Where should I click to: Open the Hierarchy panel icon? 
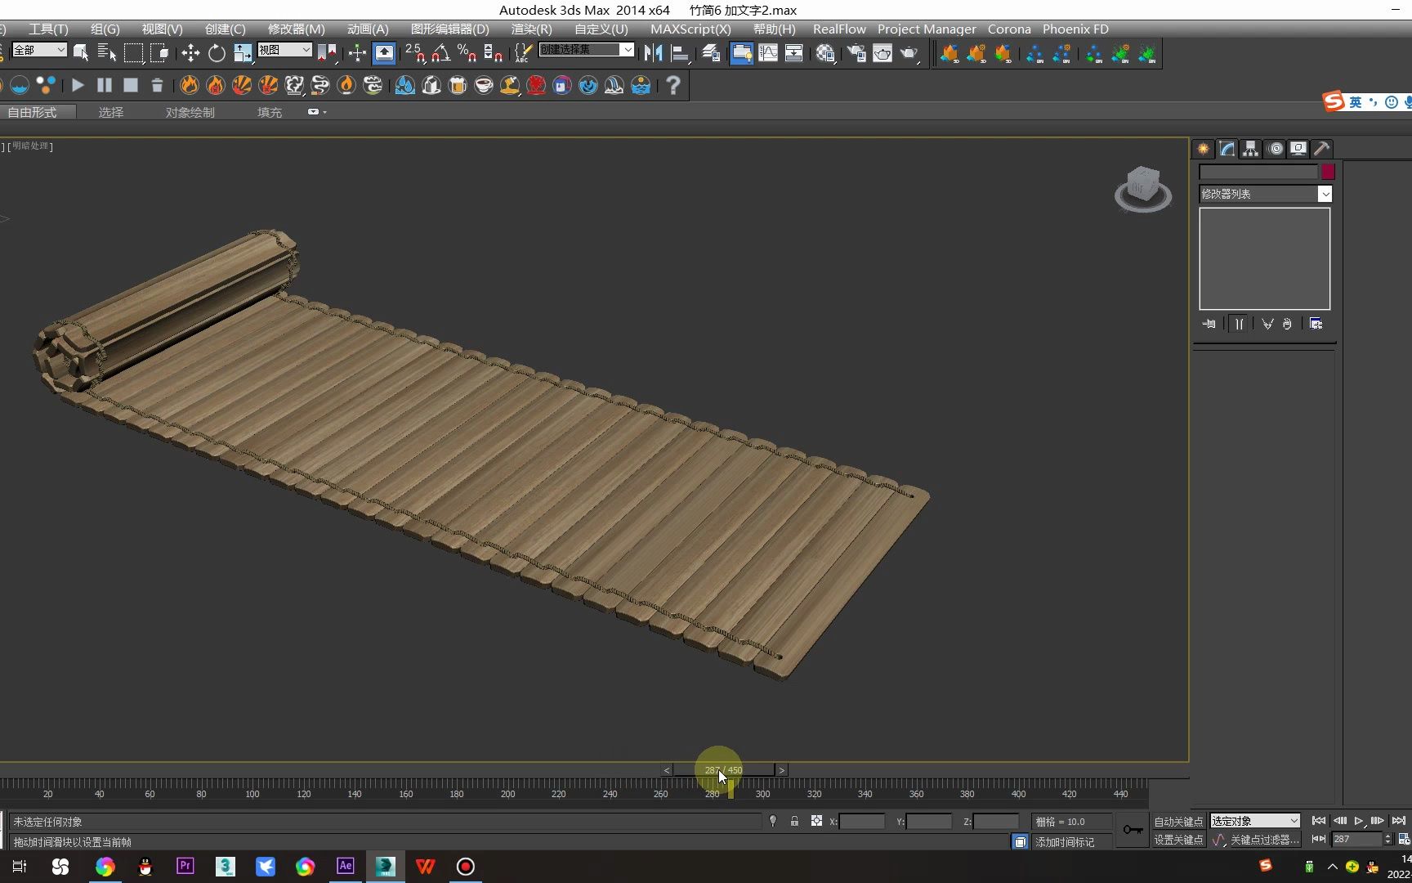point(1250,148)
